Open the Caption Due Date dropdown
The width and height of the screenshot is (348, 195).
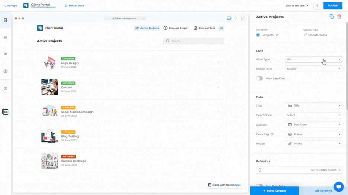tap(313, 125)
